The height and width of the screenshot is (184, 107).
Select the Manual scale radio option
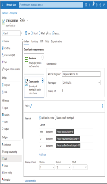(42, 57)
